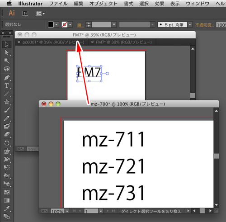Click the black fill color swatch
The width and height of the screenshot is (226, 222).
pos(51,24)
